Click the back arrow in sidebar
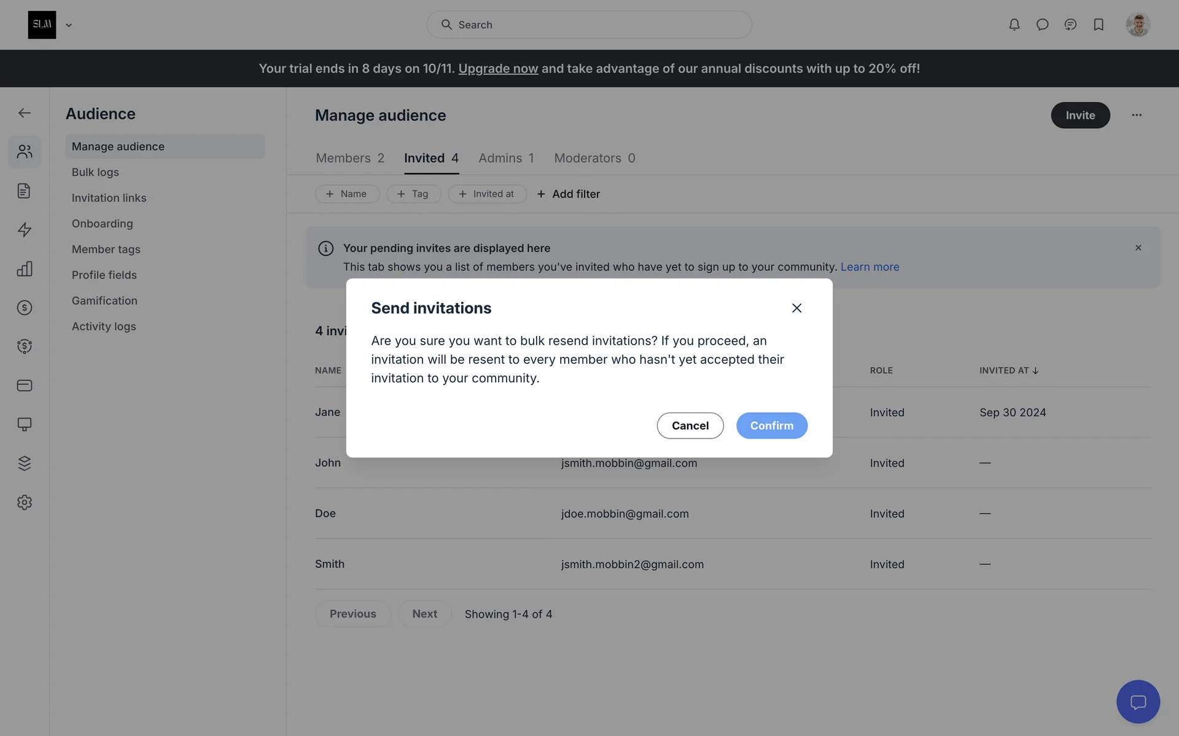The height and width of the screenshot is (736, 1179). [x=25, y=113]
